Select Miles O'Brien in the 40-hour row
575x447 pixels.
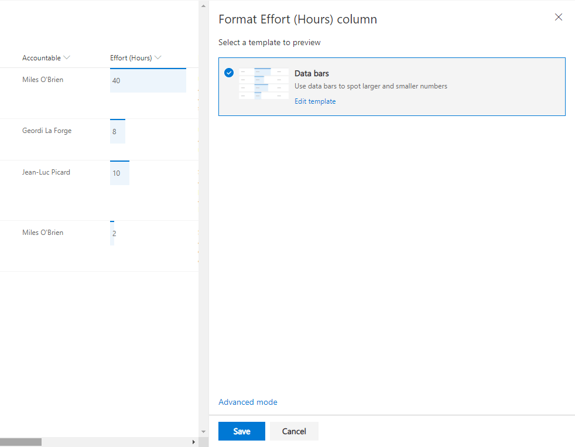[x=43, y=80]
